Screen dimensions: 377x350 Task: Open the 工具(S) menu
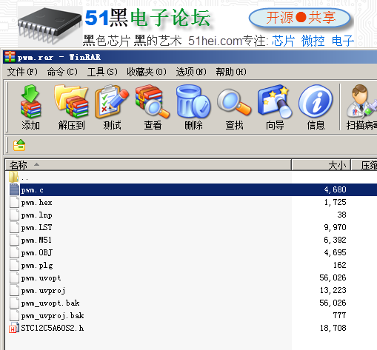tap(102, 72)
